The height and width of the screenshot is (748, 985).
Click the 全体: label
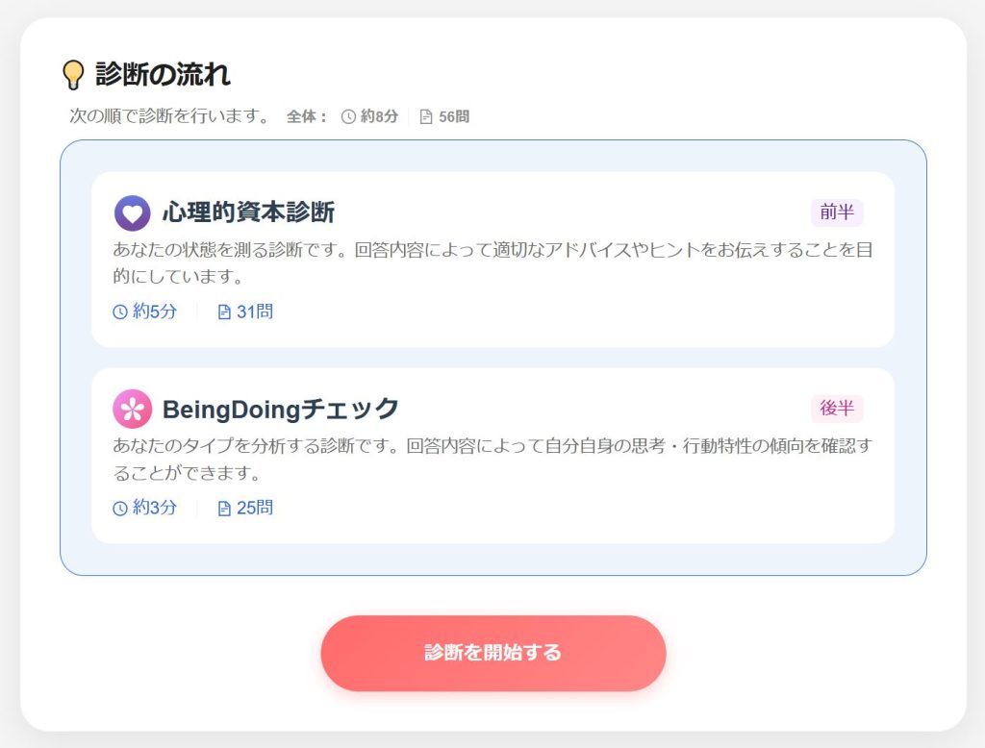click(x=307, y=117)
